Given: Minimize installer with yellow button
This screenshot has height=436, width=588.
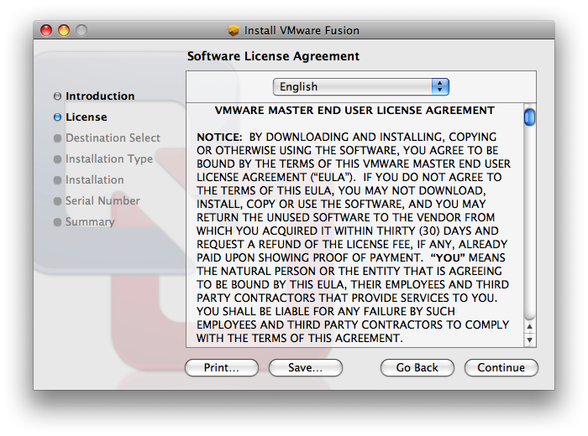Looking at the screenshot, I should point(64,30).
